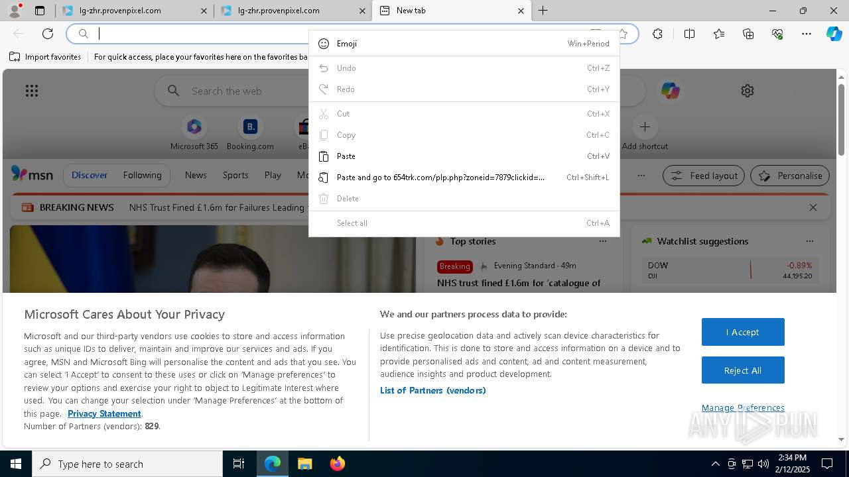Open the Play category
849x477 pixels.
click(273, 176)
